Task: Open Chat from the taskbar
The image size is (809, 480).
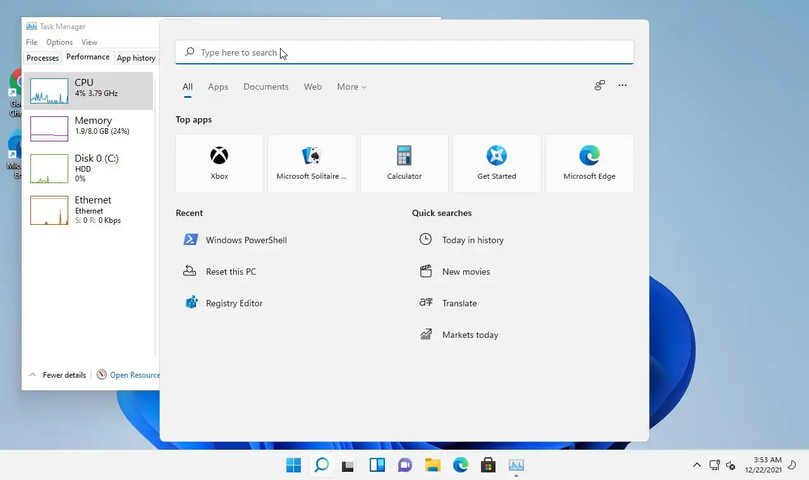Action: tap(405, 465)
